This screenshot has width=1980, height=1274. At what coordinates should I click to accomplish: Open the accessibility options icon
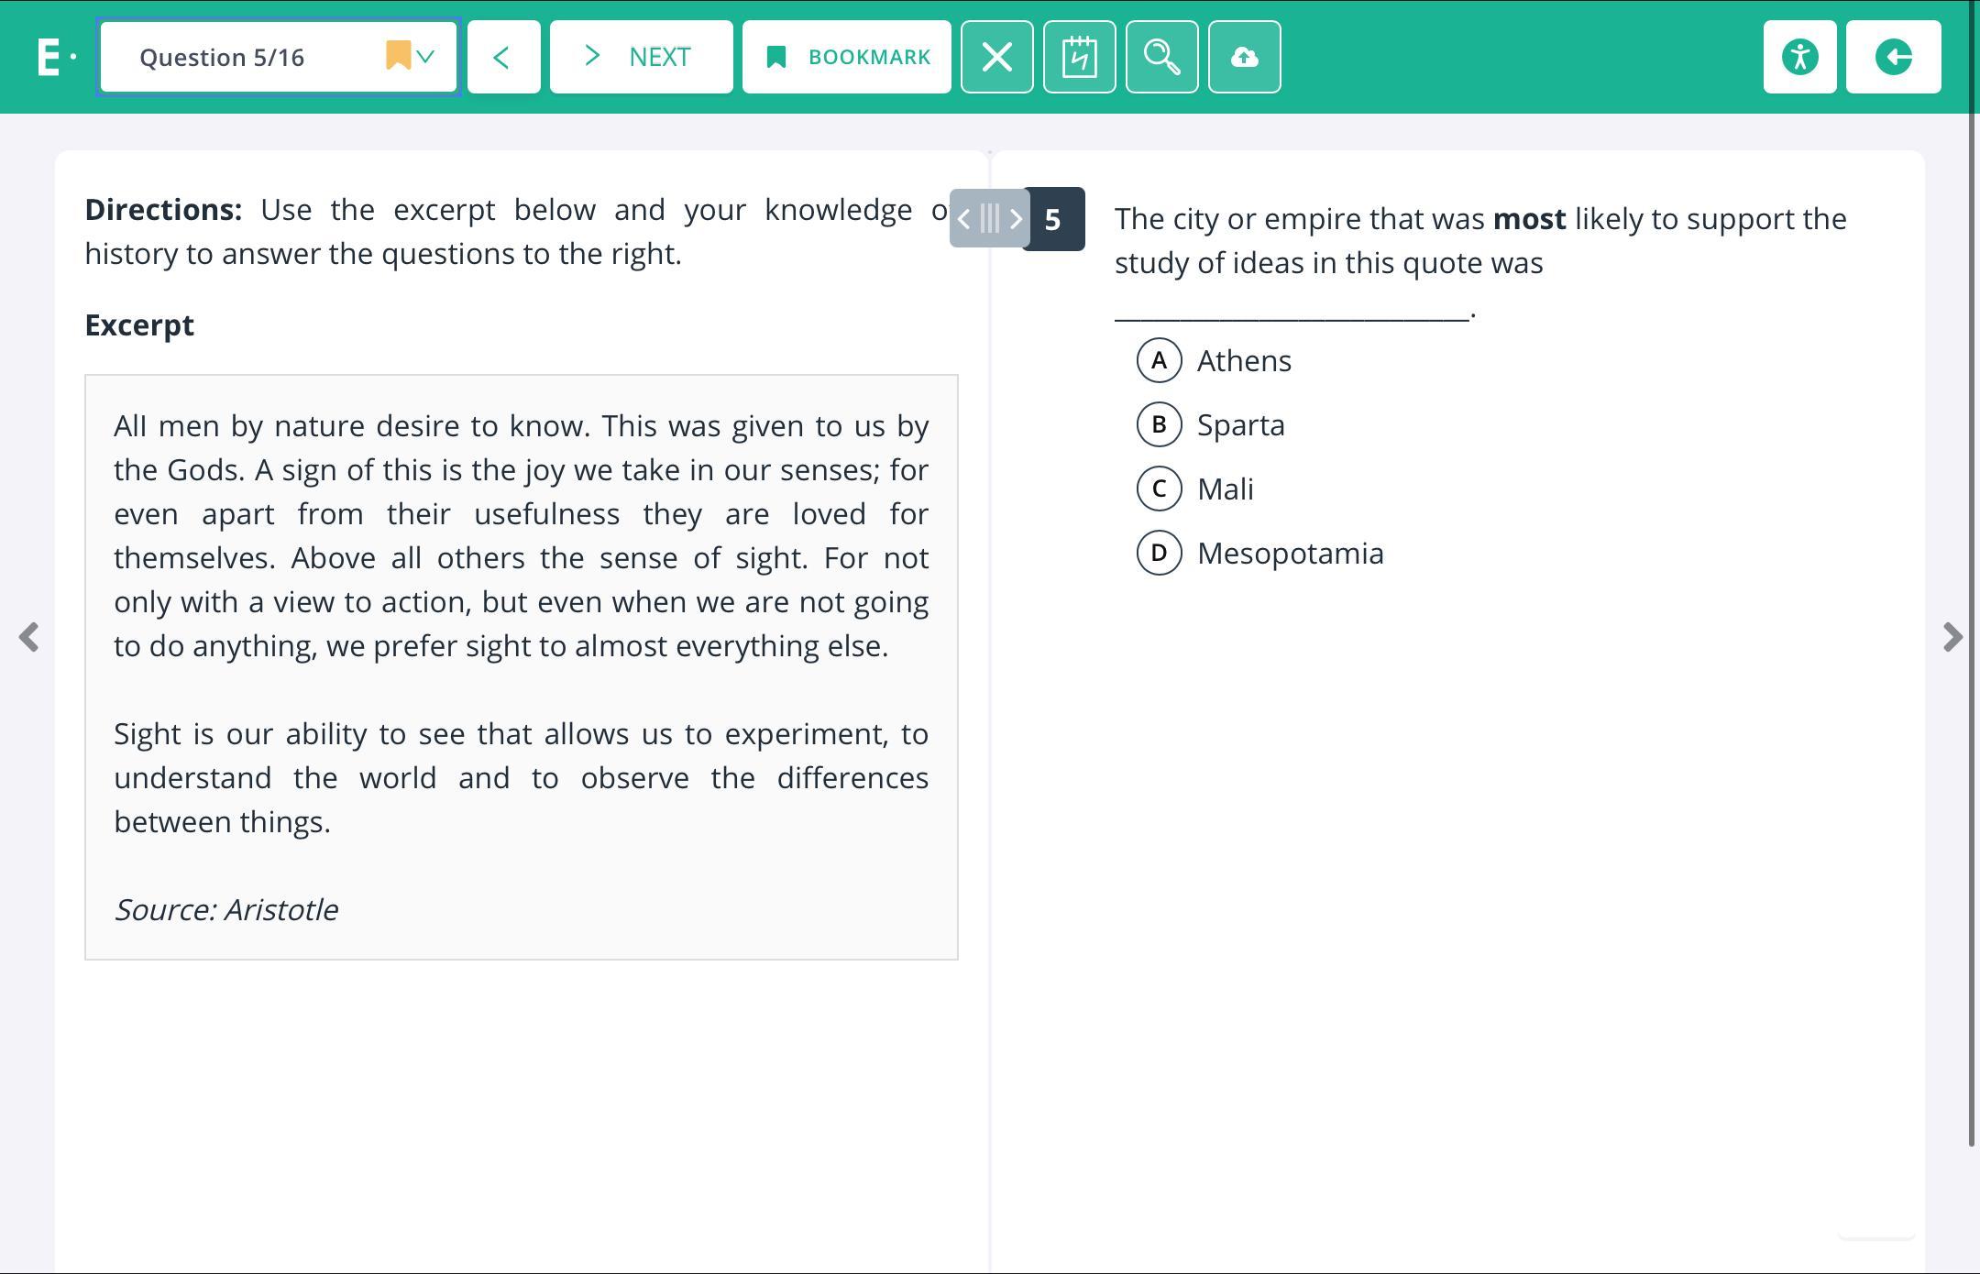click(x=1799, y=57)
